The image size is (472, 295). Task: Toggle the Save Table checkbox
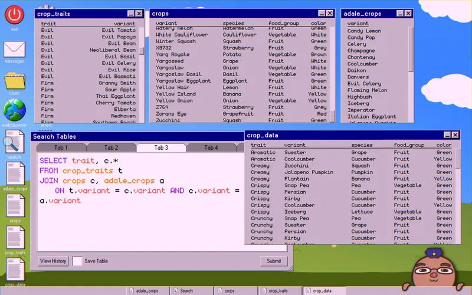[77, 261]
